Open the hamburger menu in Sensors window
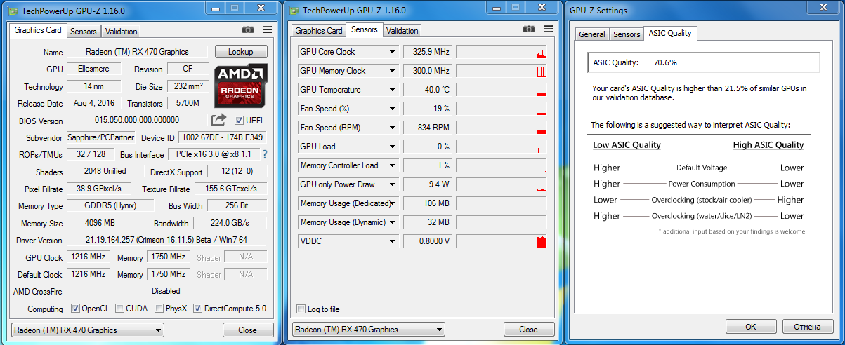Screen dimensions: 845x345 (x=548, y=29)
